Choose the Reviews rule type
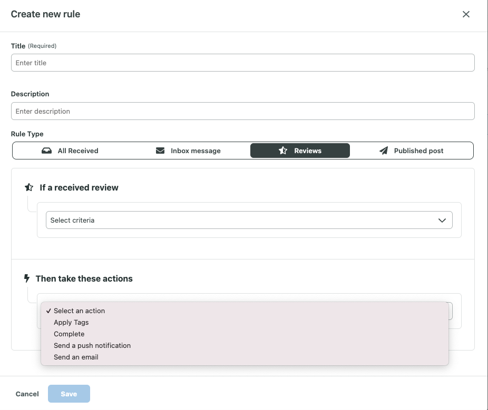The height and width of the screenshot is (410, 488). point(300,151)
